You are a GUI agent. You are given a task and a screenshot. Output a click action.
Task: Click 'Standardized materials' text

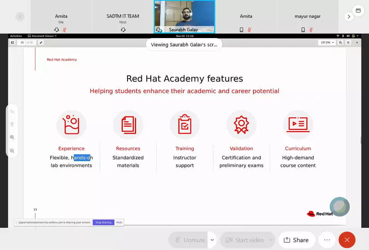[128, 162]
